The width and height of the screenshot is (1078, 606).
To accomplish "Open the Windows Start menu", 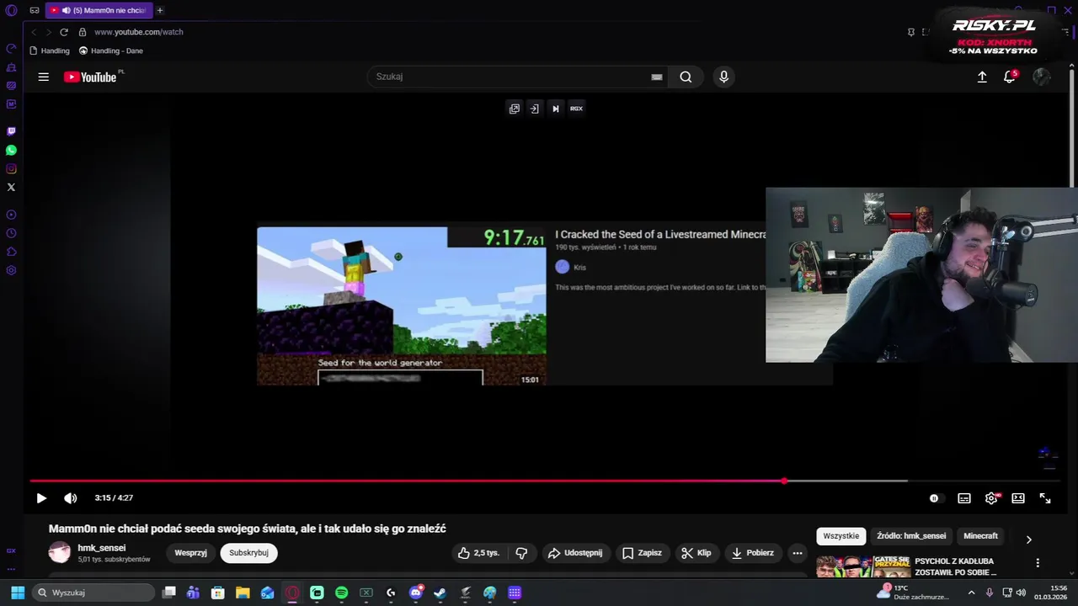I will [x=17, y=593].
